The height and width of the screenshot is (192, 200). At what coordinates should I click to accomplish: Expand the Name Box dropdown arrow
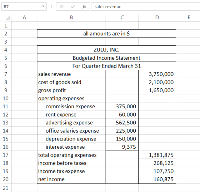(x=43, y=6)
